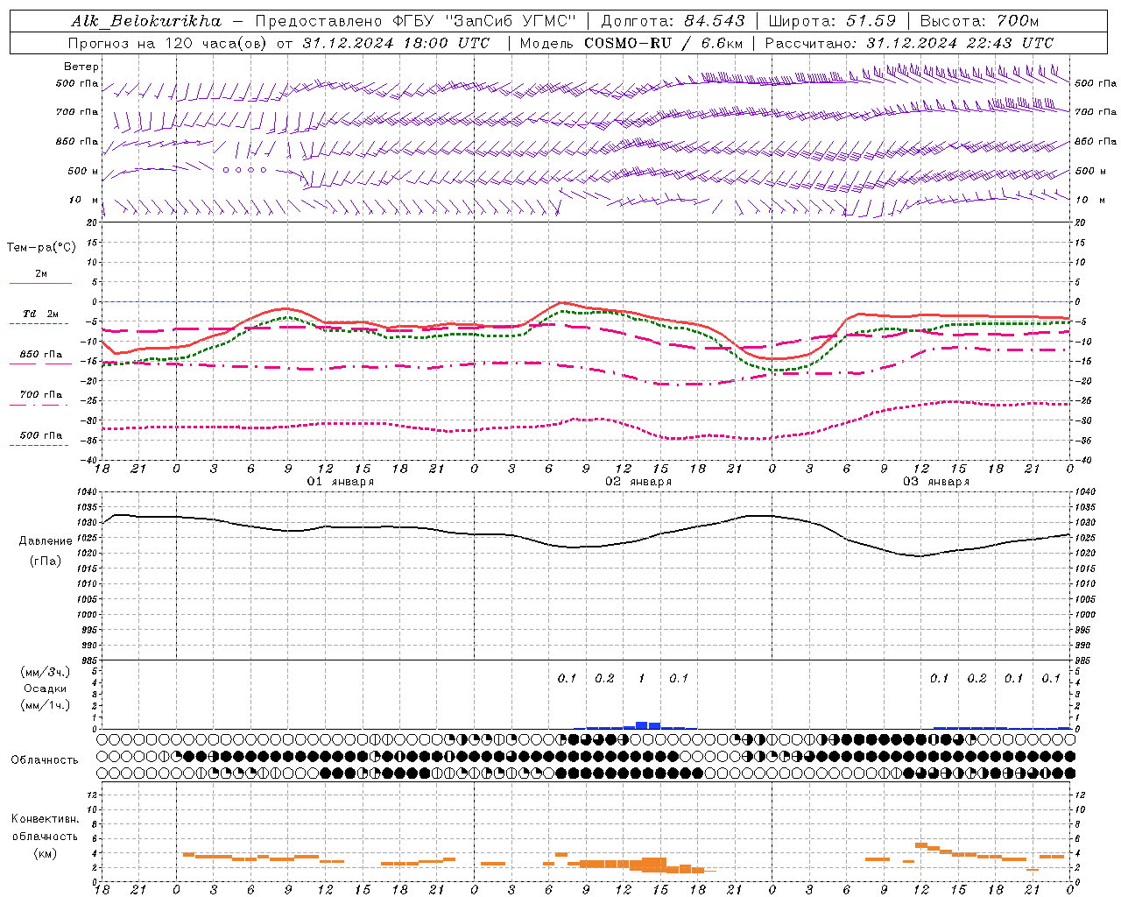Click the precipitation value 1 on 02 января
This screenshot has height=897, width=1121.
[641, 679]
